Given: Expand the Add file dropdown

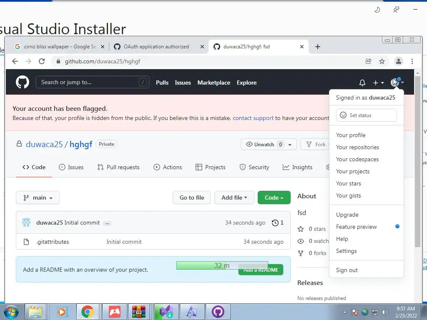Looking at the screenshot, I should coord(234,197).
